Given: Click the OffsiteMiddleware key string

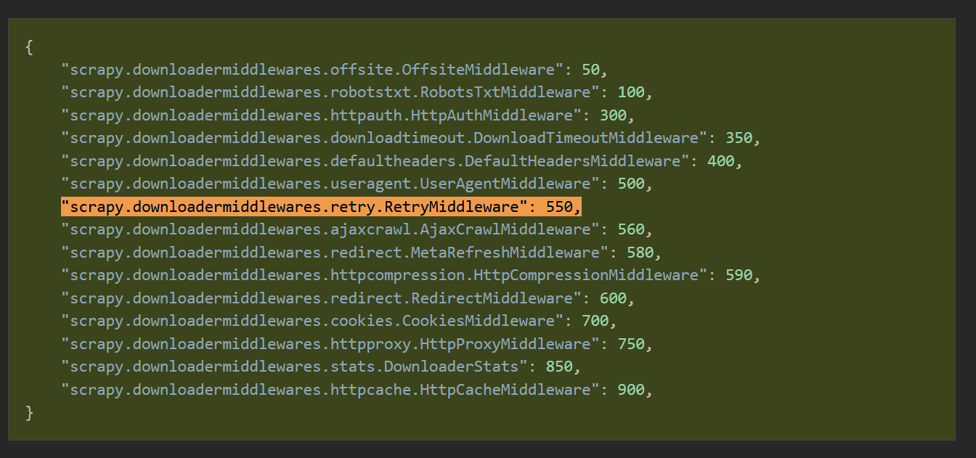Looking at the screenshot, I should click(312, 70).
